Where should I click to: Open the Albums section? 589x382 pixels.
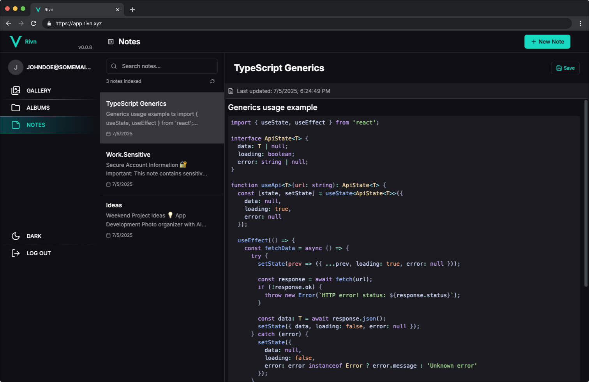(x=49, y=108)
